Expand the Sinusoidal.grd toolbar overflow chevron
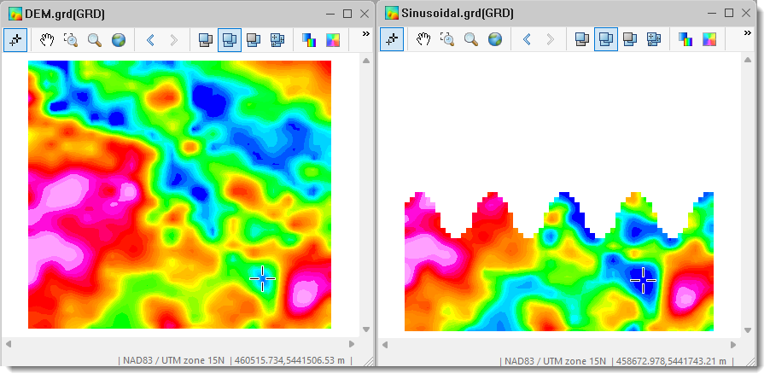 pyautogui.click(x=747, y=34)
